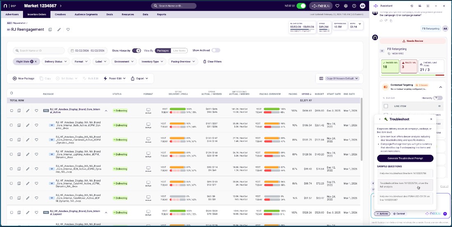Open Export dropdown menu

point(140,78)
